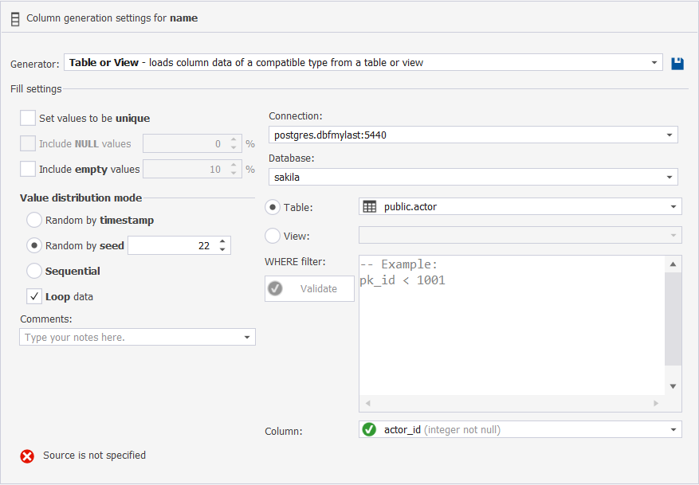This screenshot has width=699, height=485.
Task: Open the Database dropdown showing sakila
Action: click(x=670, y=178)
